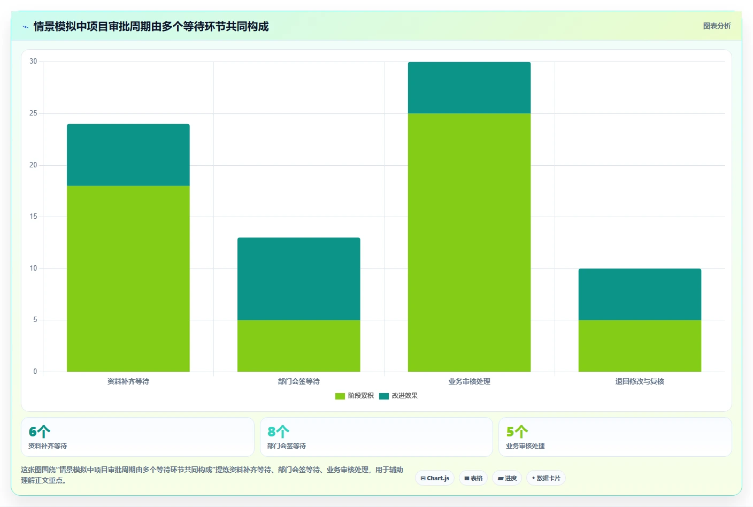Screen dimensions: 753x507
Task: Click the y-axis value 10
Action: pyautogui.click(x=33, y=268)
